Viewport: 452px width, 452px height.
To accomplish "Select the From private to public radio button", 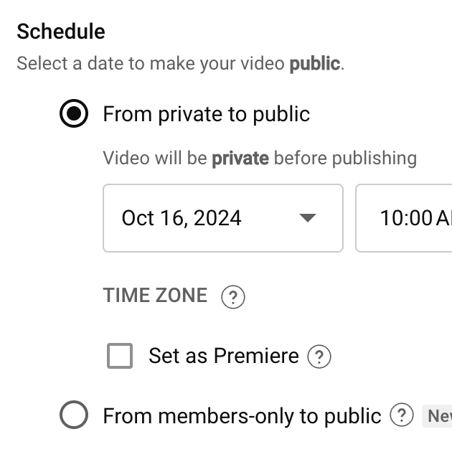I will click(74, 114).
